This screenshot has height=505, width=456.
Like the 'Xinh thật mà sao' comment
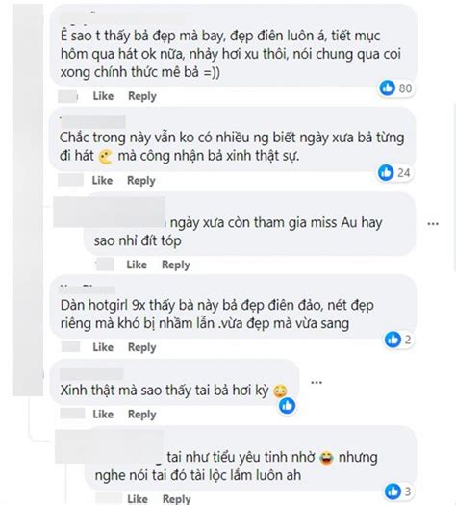(103, 415)
